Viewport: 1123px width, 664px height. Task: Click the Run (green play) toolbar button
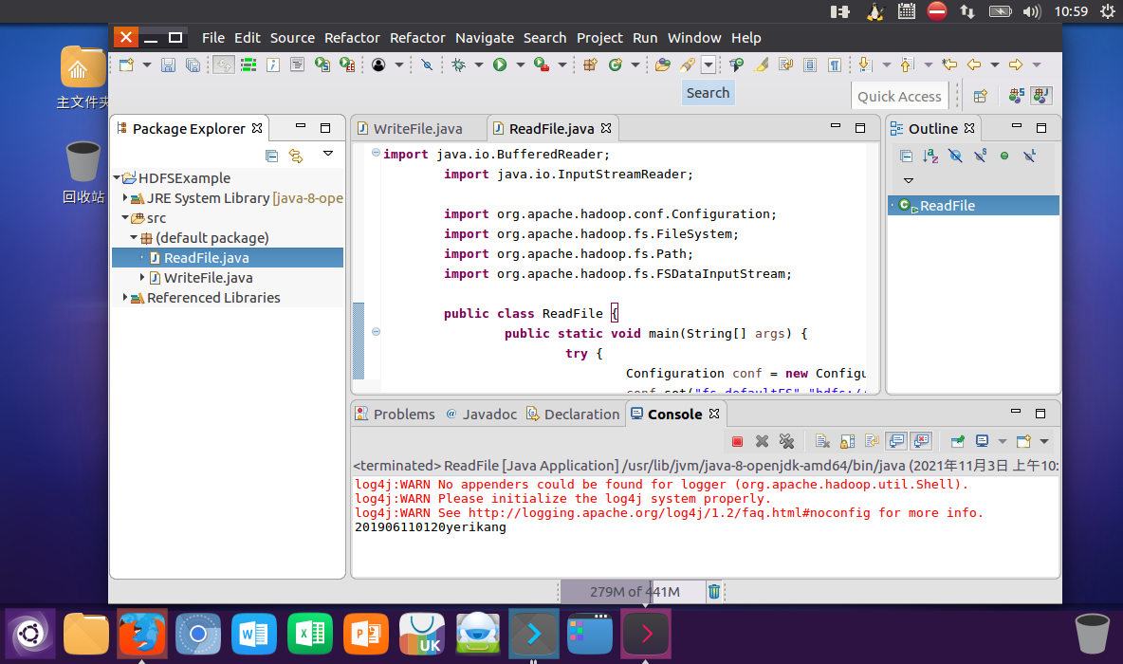point(499,65)
